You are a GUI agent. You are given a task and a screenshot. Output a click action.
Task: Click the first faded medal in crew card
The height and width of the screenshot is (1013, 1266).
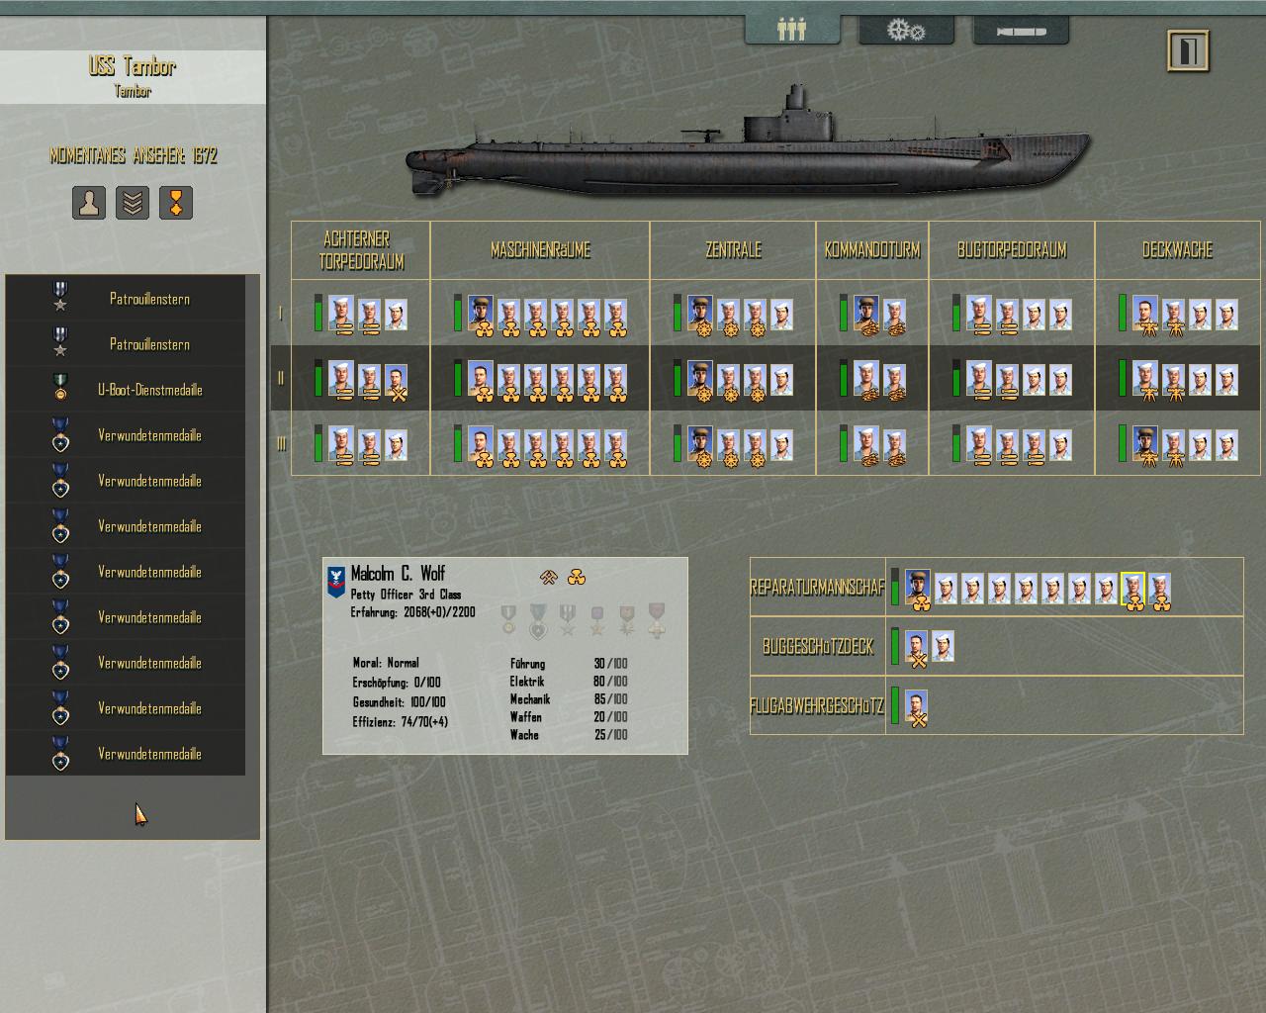pos(508,621)
